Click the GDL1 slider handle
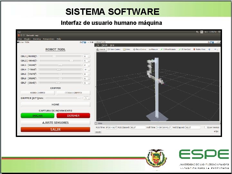Image resolution: width=232 pixels, height=174 pixels. click(54, 56)
